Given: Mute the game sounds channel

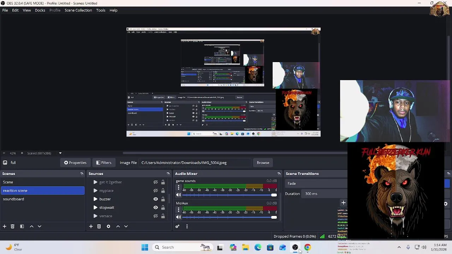Looking at the screenshot, I should (178, 195).
